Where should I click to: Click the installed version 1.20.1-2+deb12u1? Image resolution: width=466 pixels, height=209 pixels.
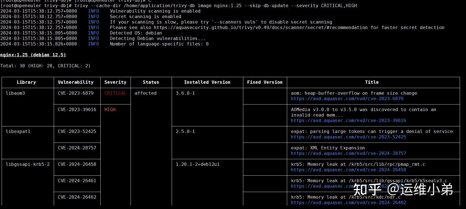[198, 164]
